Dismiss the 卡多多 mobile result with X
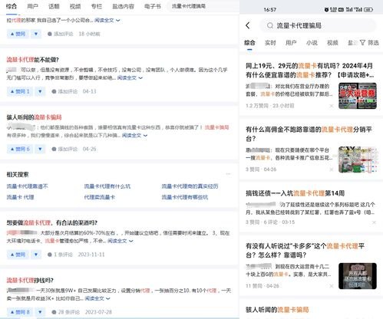 tap(332, 286)
